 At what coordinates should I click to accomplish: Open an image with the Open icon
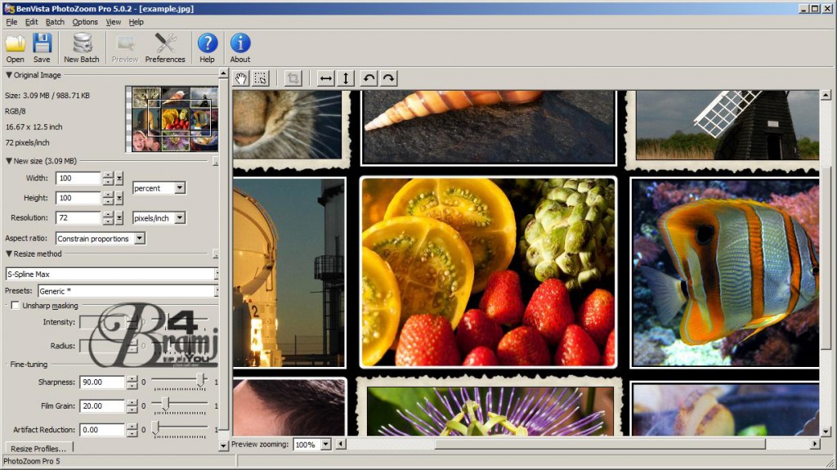15,48
